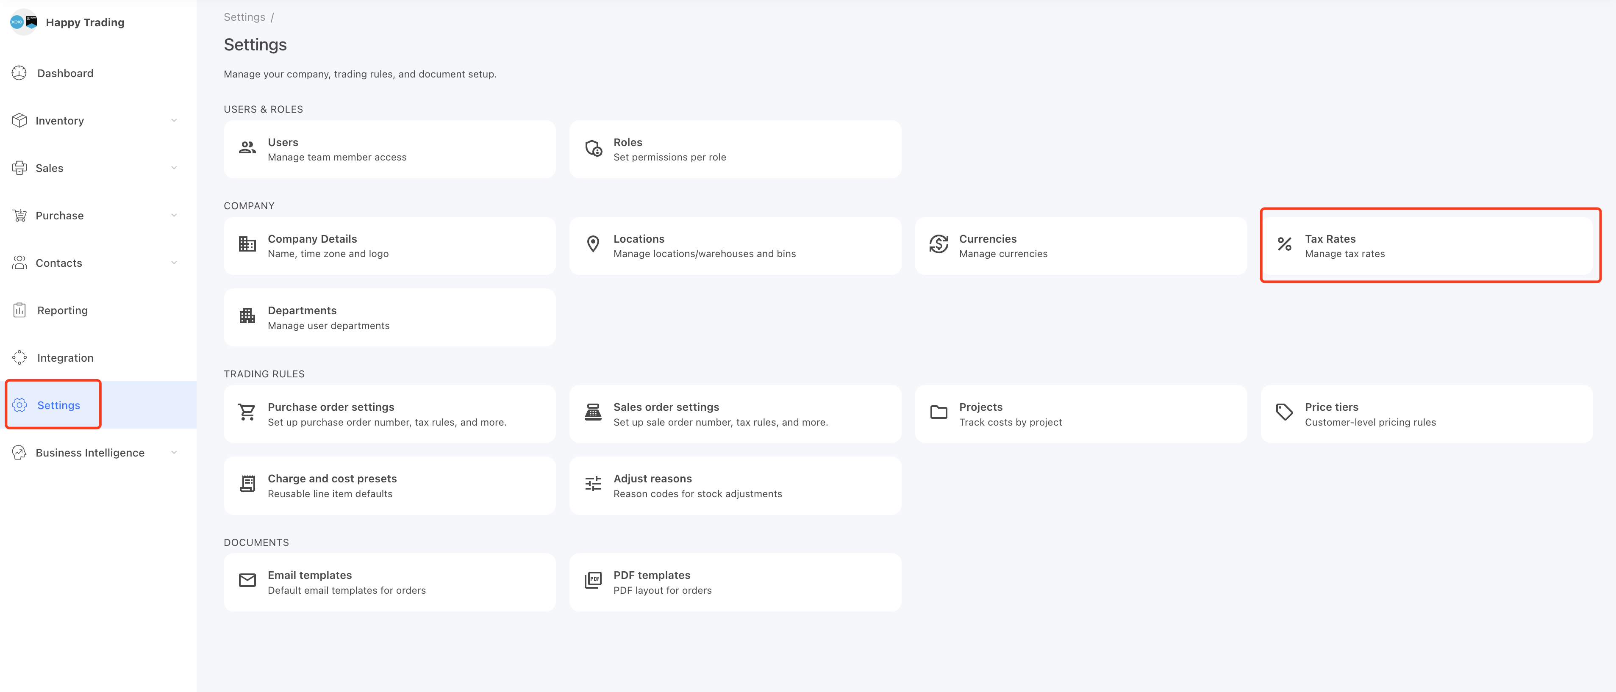
Task: Click the Purchase order settings cart icon
Action: click(x=247, y=412)
